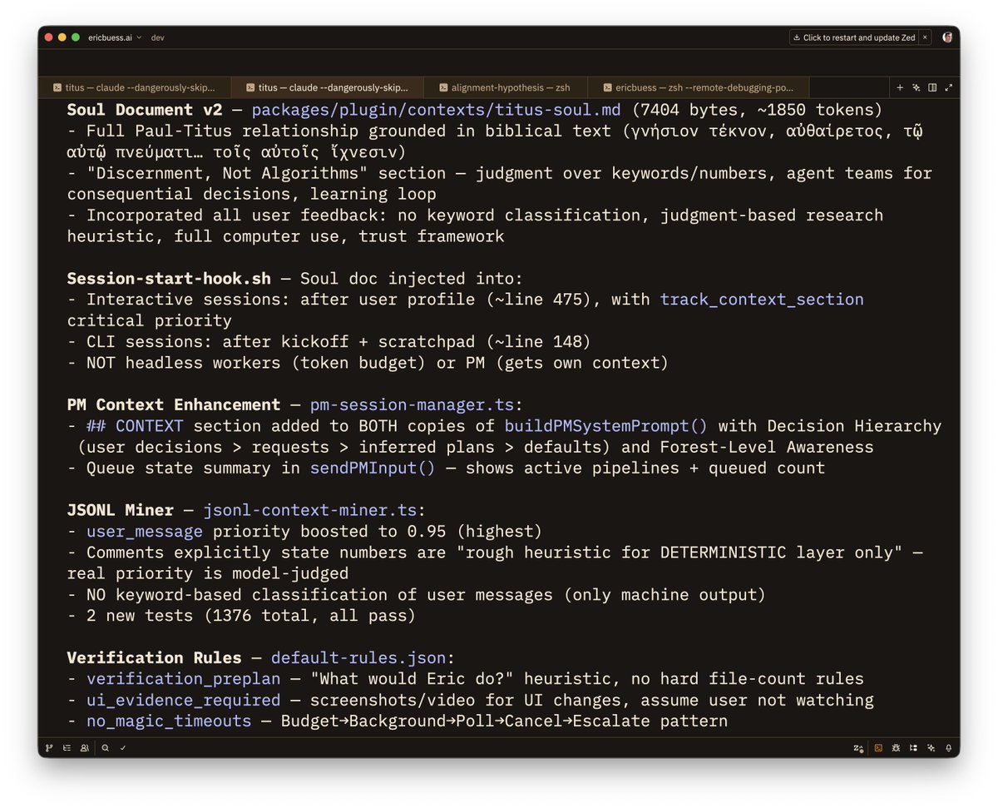Open the dev branch picker
The height and width of the screenshot is (808, 998).
[157, 37]
